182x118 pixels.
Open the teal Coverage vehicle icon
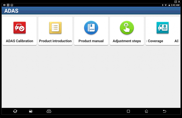click(162, 28)
